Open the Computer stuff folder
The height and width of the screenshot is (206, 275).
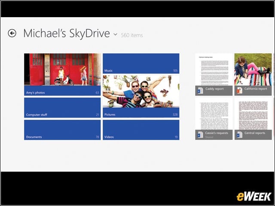coord(62,108)
